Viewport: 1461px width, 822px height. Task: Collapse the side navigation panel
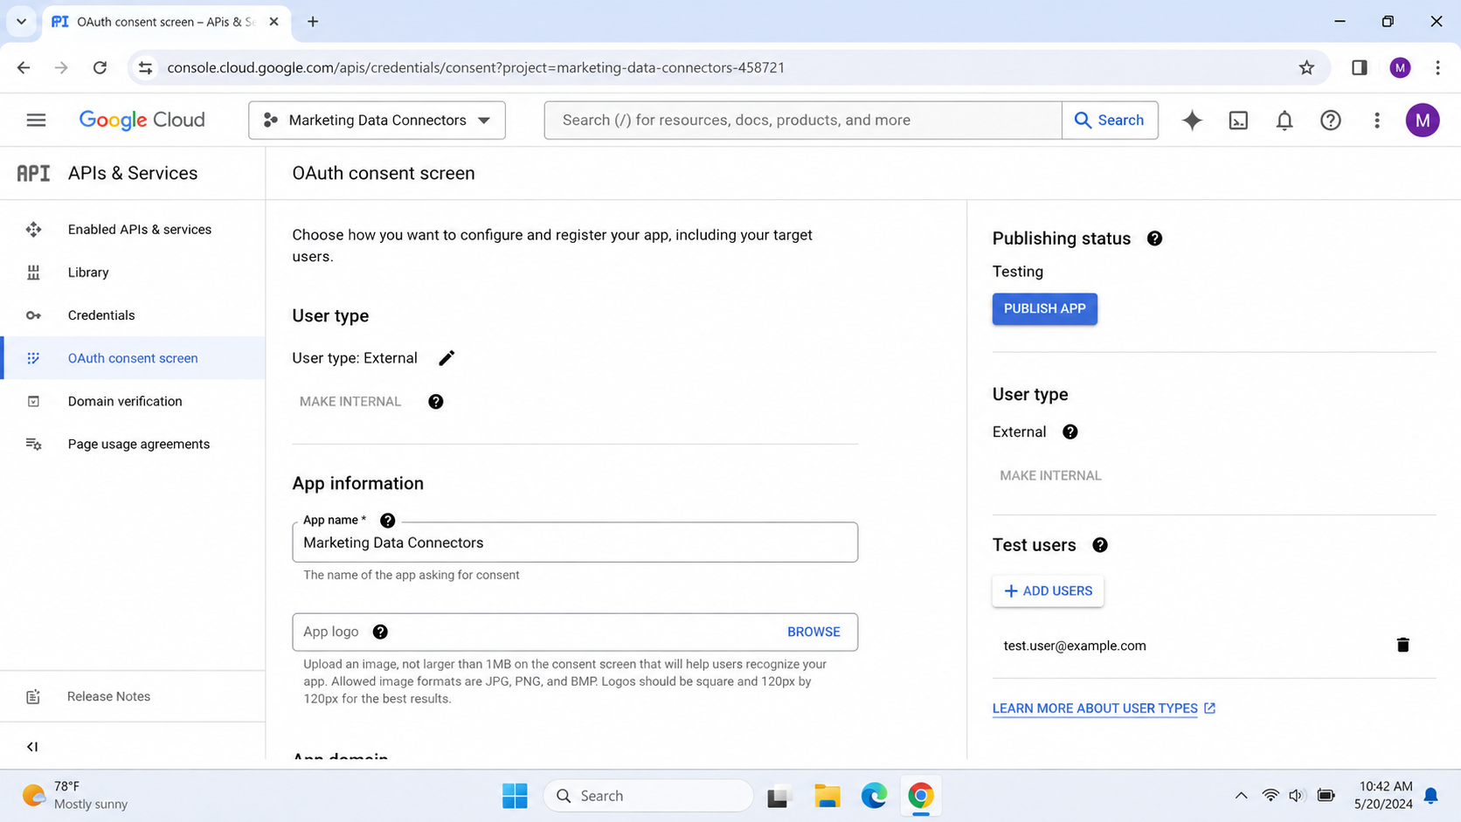(32, 747)
